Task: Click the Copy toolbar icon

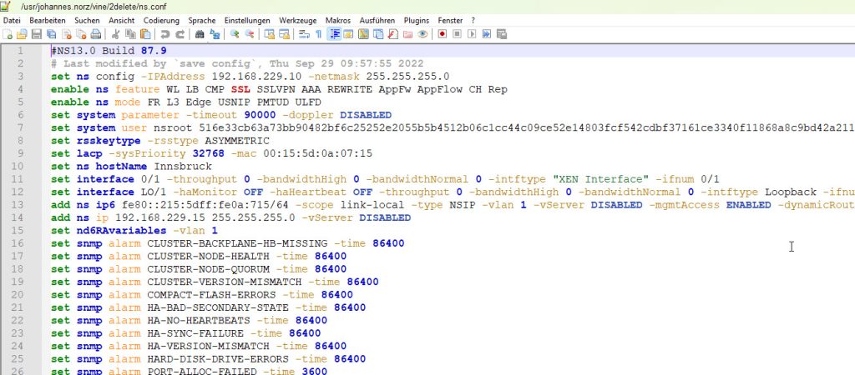Action: [x=131, y=34]
